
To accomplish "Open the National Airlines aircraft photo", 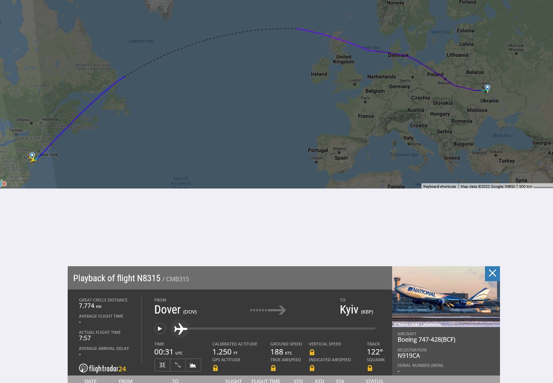I will point(446,296).
